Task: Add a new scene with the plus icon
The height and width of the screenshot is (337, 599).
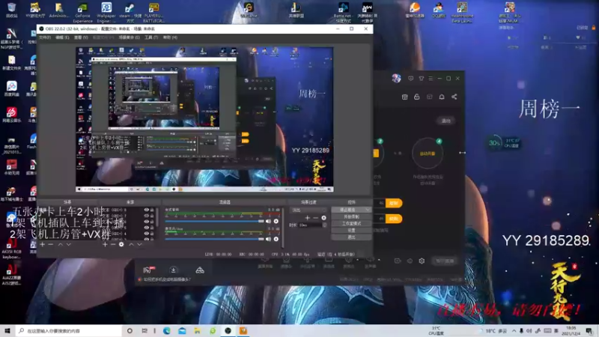Action: pos(43,244)
